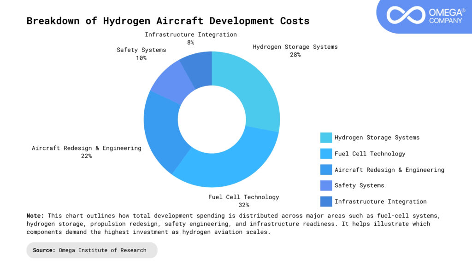Click the Infrastructure Integration legend color square
Image resolution: width=472 pixels, height=265 pixels.
[x=325, y=202]
